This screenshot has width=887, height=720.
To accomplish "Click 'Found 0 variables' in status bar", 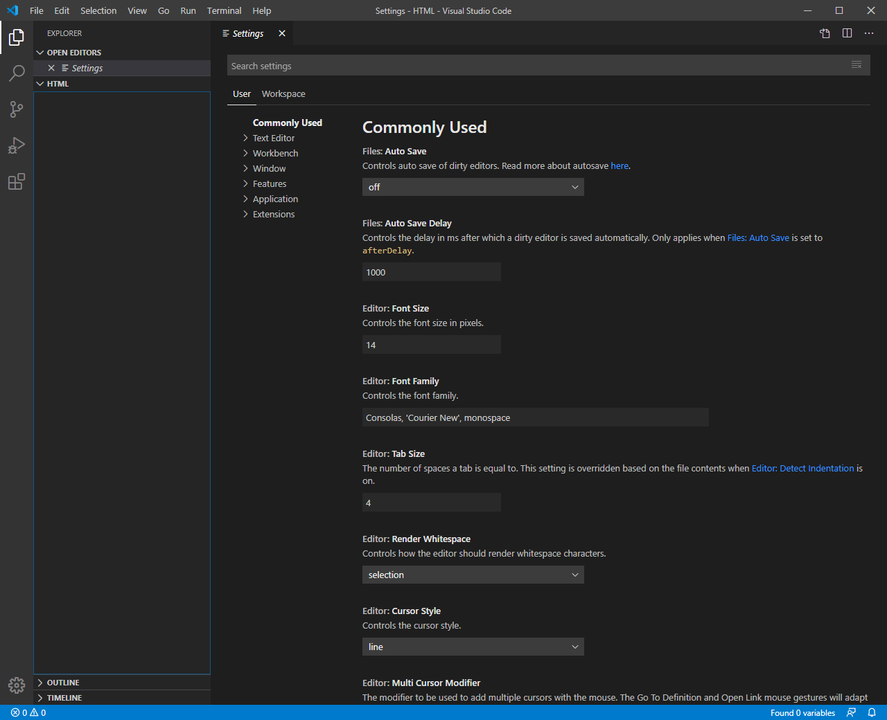I will [802, 712].
